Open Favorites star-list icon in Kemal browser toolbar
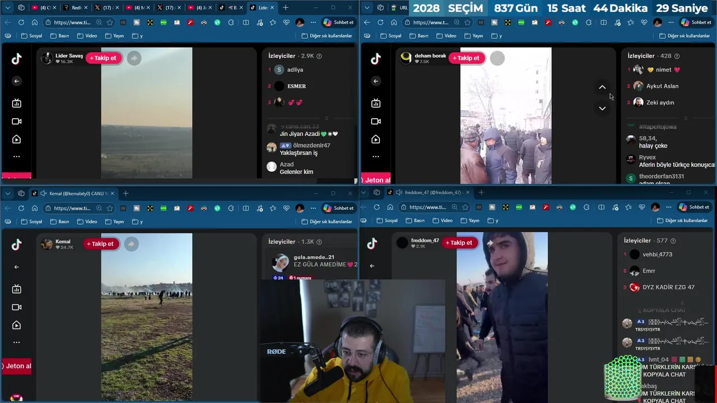 coord(273,208)
